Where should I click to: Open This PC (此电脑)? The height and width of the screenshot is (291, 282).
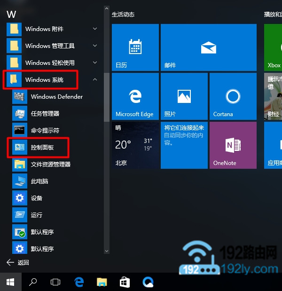point(39,181)
